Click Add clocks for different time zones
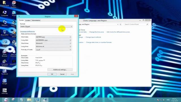The image size is (181, 102). click(x=118, y=32)
